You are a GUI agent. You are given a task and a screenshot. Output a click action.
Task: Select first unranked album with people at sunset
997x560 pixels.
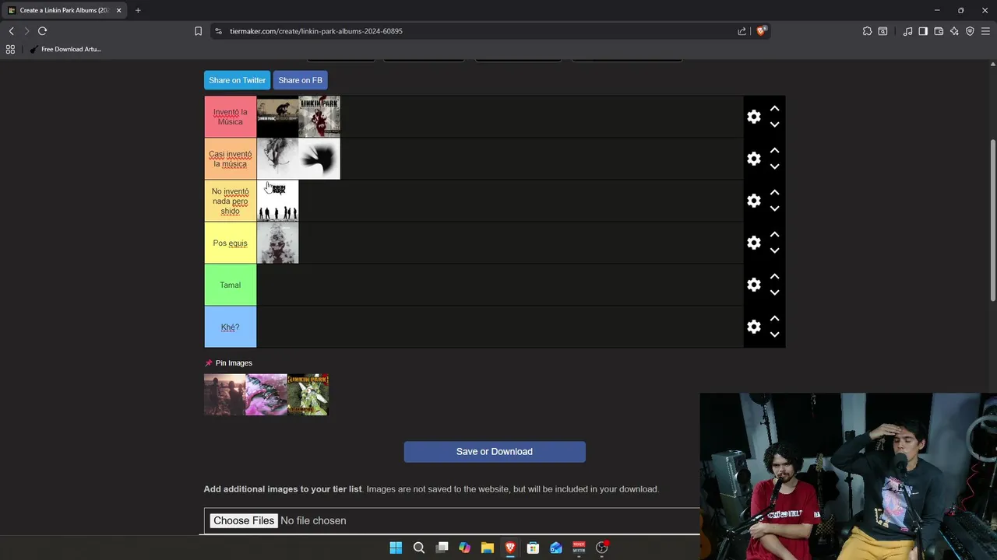224,394
